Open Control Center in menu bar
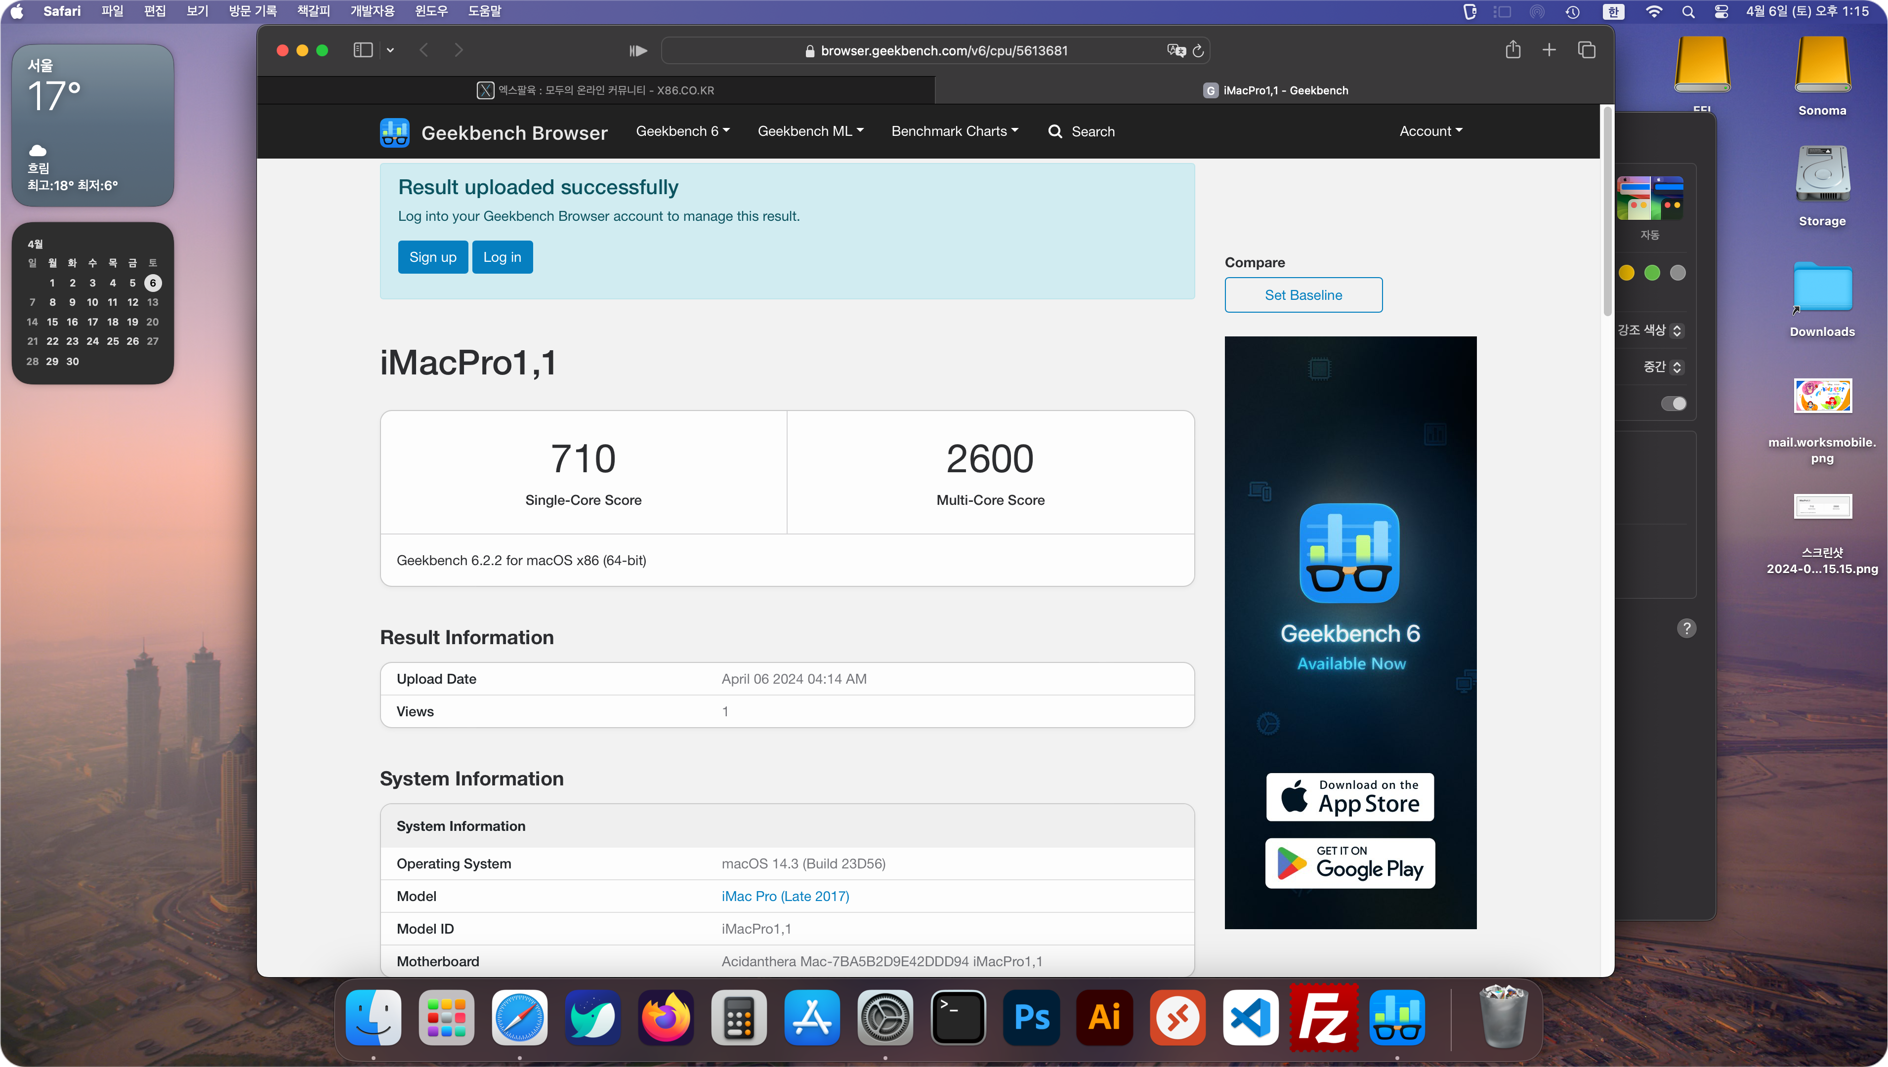Image resolution: width=1888 pixels, height=1067 pixels. (1721, 11)
